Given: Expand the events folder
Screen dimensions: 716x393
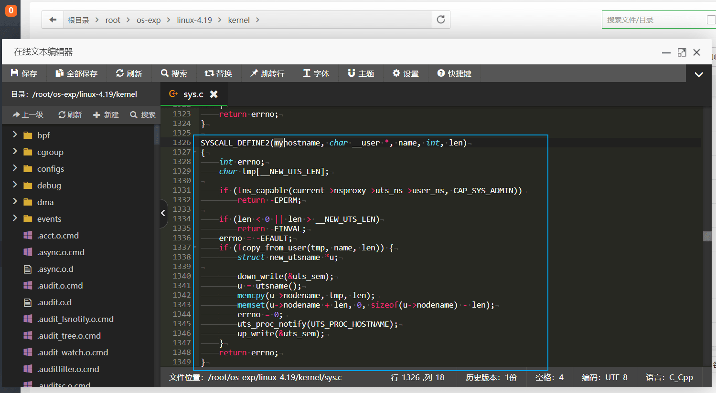Looking at the screenshot, I should (14, 218).
